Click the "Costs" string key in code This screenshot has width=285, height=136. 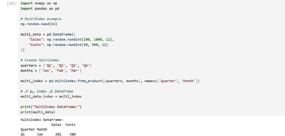(x=35, y=45)
